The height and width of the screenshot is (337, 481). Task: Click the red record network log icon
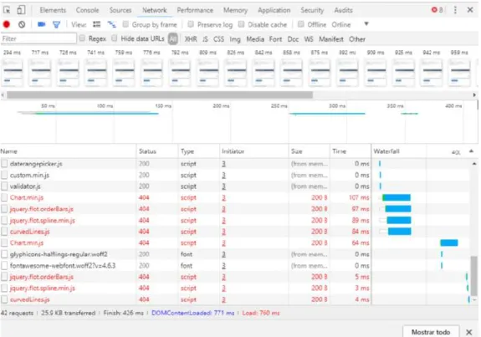6,24
